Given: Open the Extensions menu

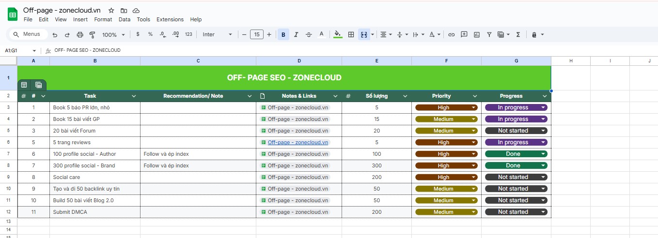Looking at the screenshot, I should 170,19.
